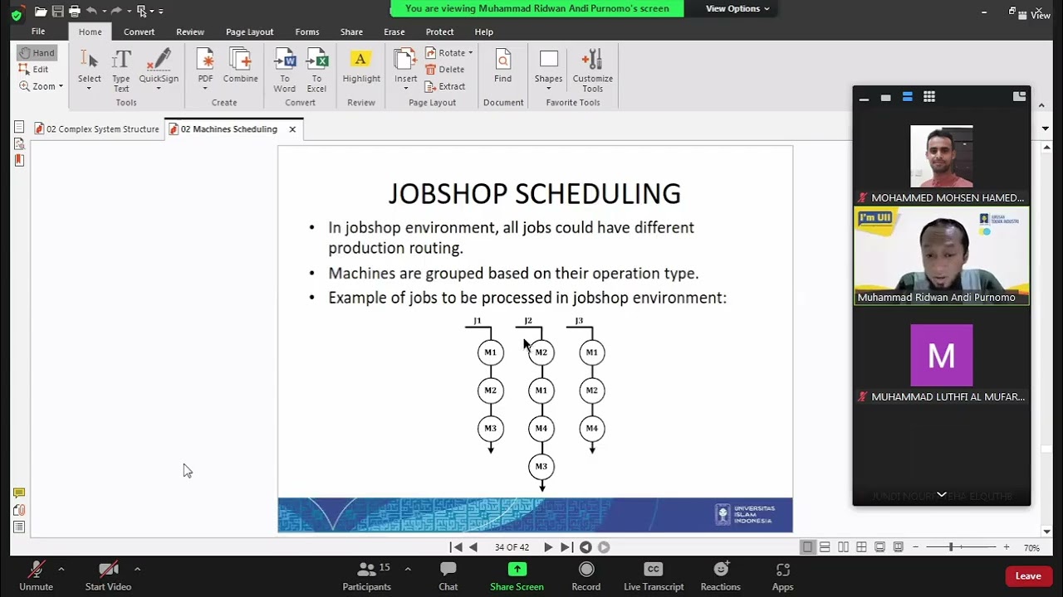
Task: Expand video options arrow next to Start Video
Action: 137,569
